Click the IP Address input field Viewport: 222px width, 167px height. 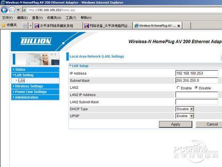click(x=197, y=73)
